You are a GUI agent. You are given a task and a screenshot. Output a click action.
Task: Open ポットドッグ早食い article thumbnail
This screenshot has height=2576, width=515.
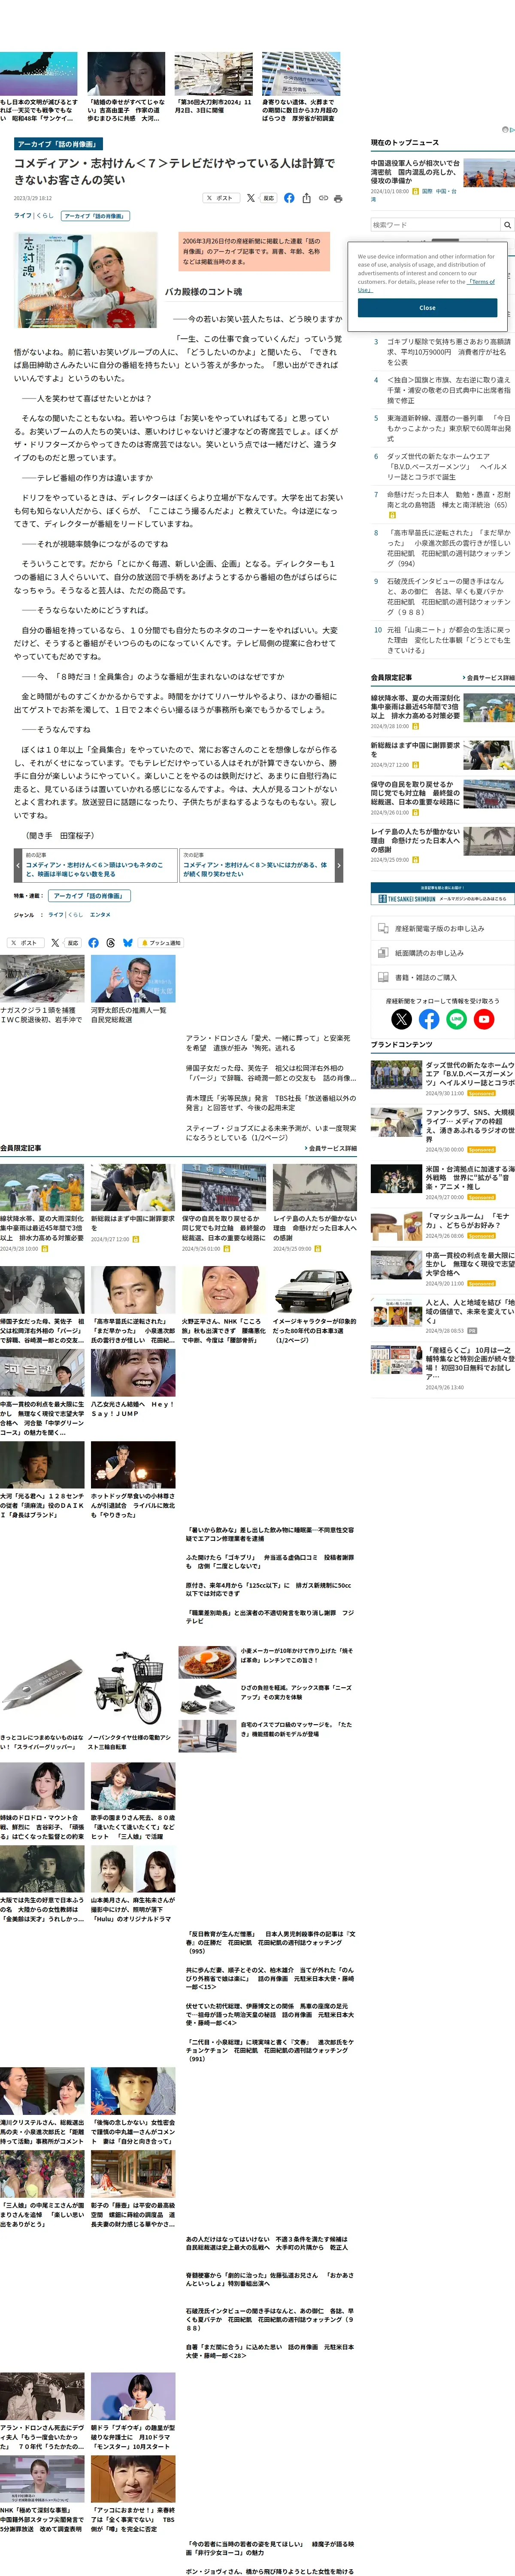coord(133,1465)
